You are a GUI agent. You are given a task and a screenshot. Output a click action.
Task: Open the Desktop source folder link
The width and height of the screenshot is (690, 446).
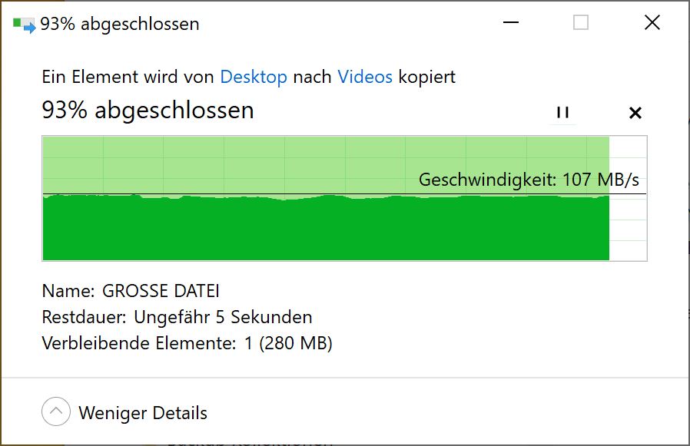coord(254,77)
